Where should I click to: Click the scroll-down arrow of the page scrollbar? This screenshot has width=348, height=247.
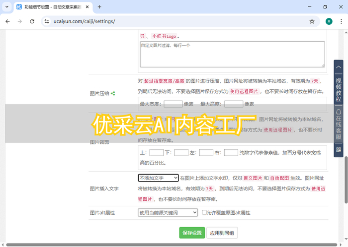pos(346,239)
